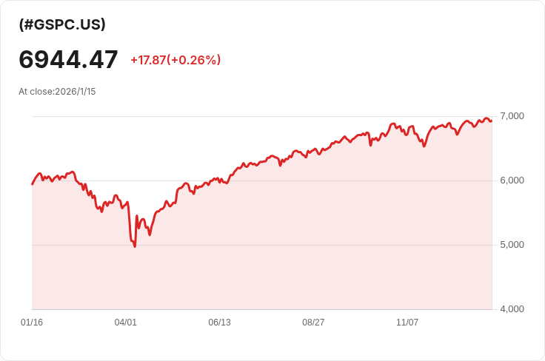
Task: Click the late November dip on the chart line
Action: (x=424, y=146)
